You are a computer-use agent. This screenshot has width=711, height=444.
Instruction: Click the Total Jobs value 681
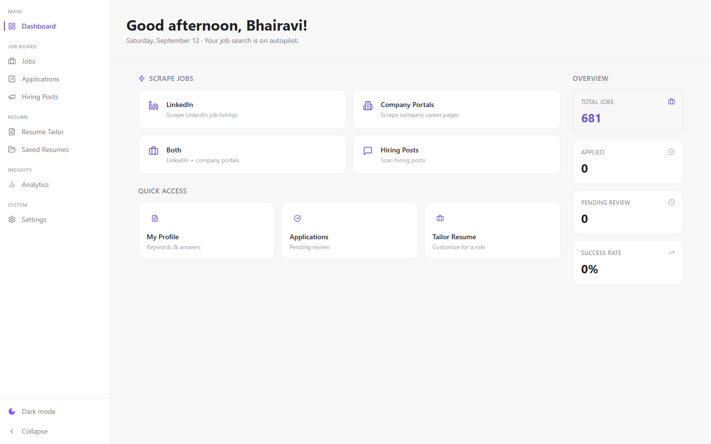coord(591,118)
